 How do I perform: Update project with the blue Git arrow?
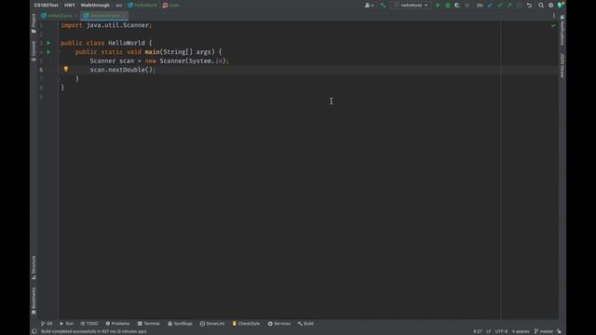pos(490,6)
